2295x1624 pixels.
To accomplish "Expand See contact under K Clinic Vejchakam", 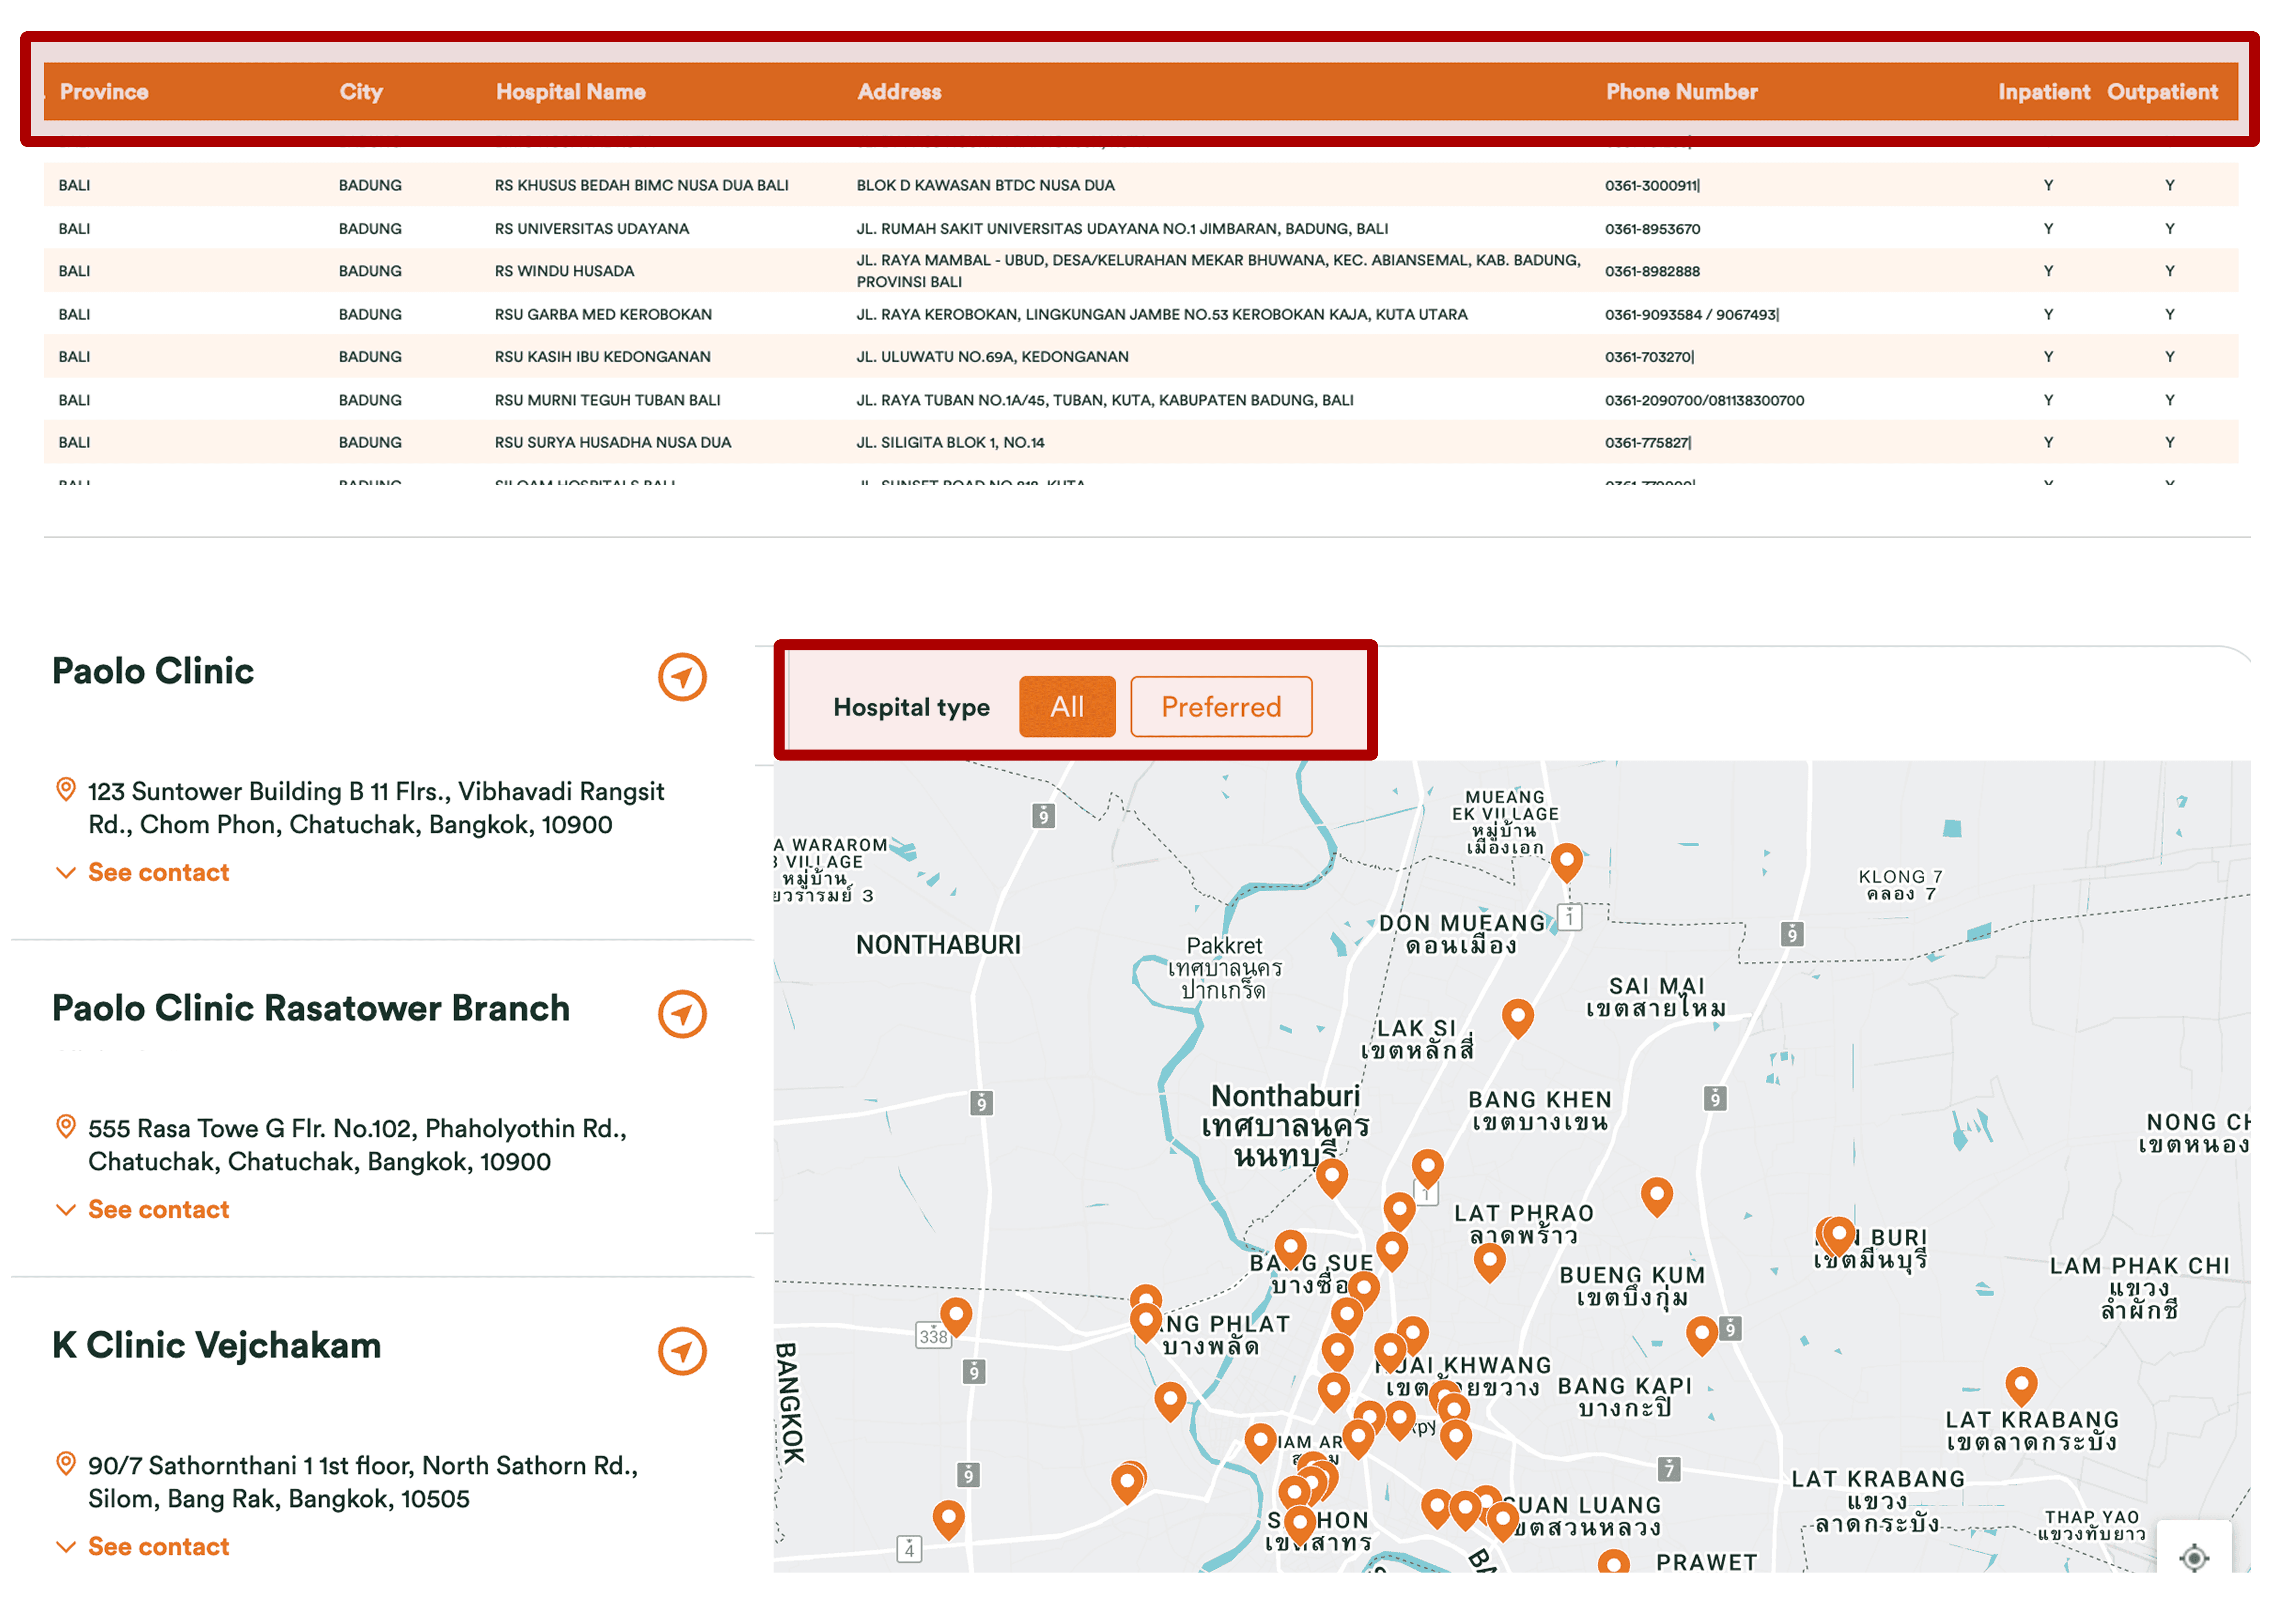I will (x=157, y=1546).
